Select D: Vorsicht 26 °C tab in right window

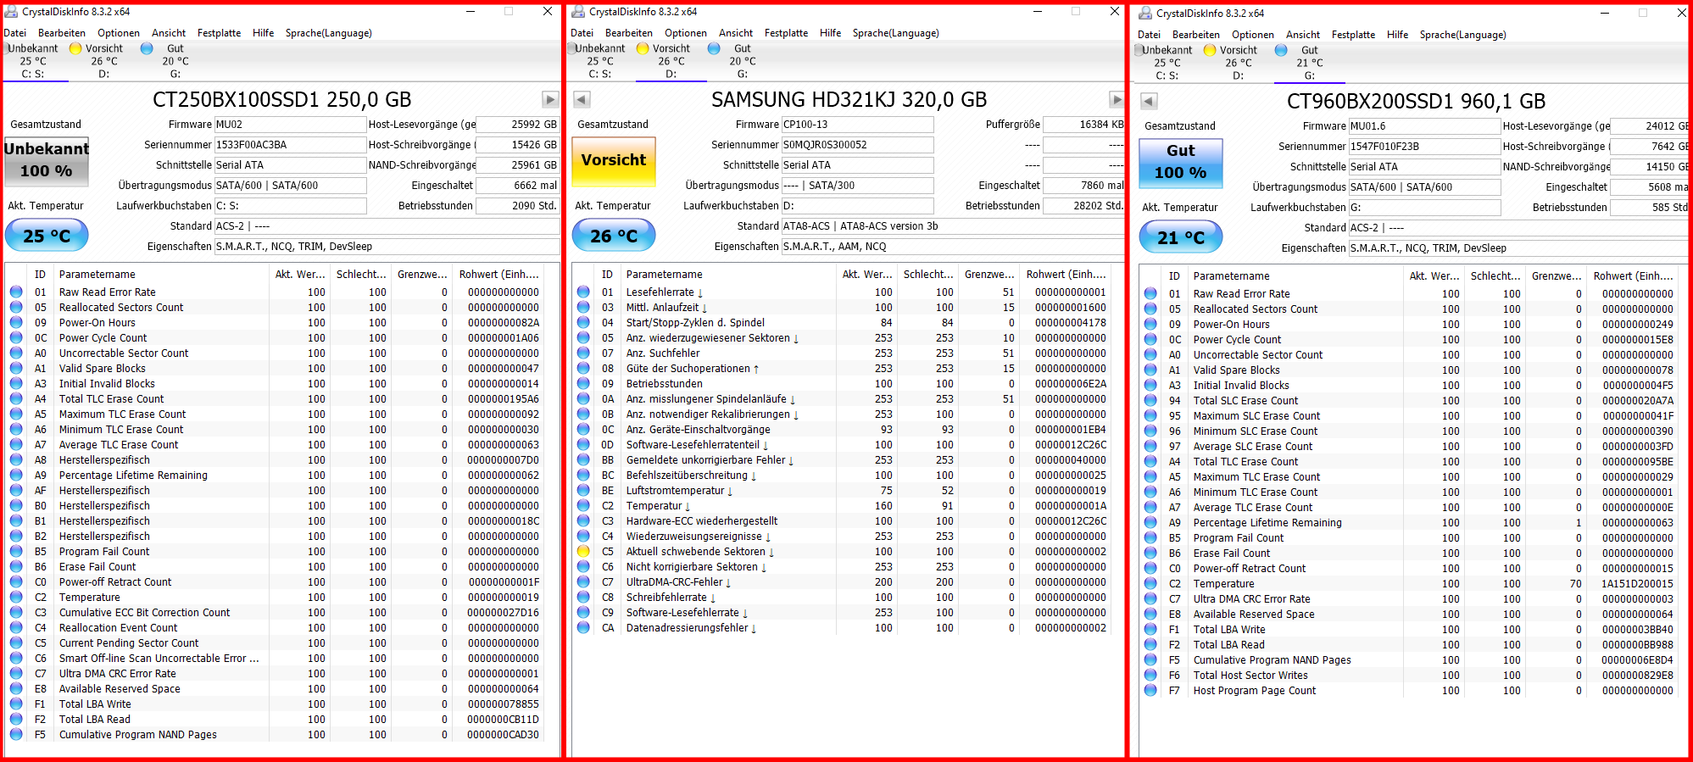point(1239,63)
